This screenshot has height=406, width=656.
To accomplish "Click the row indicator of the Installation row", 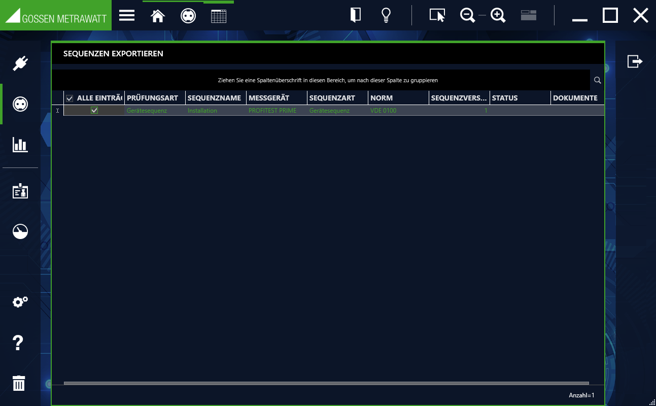I will tap(58, 111).
